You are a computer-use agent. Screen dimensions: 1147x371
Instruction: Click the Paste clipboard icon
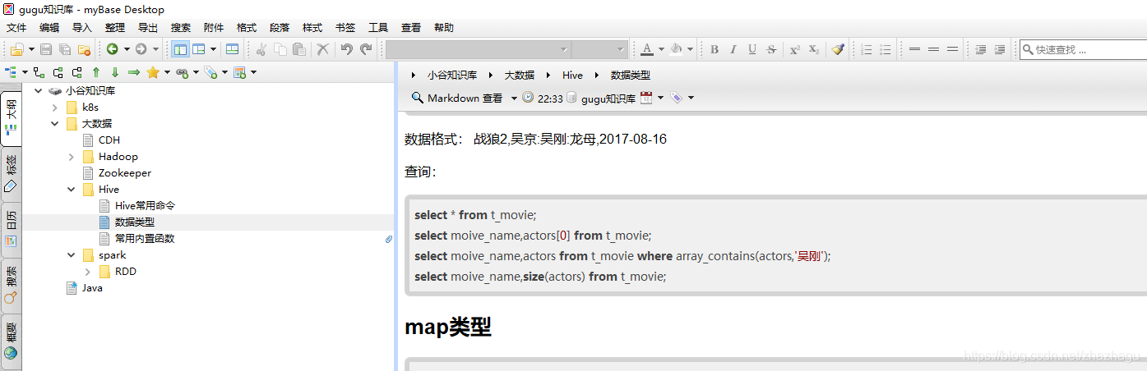(x=300, y=49)
